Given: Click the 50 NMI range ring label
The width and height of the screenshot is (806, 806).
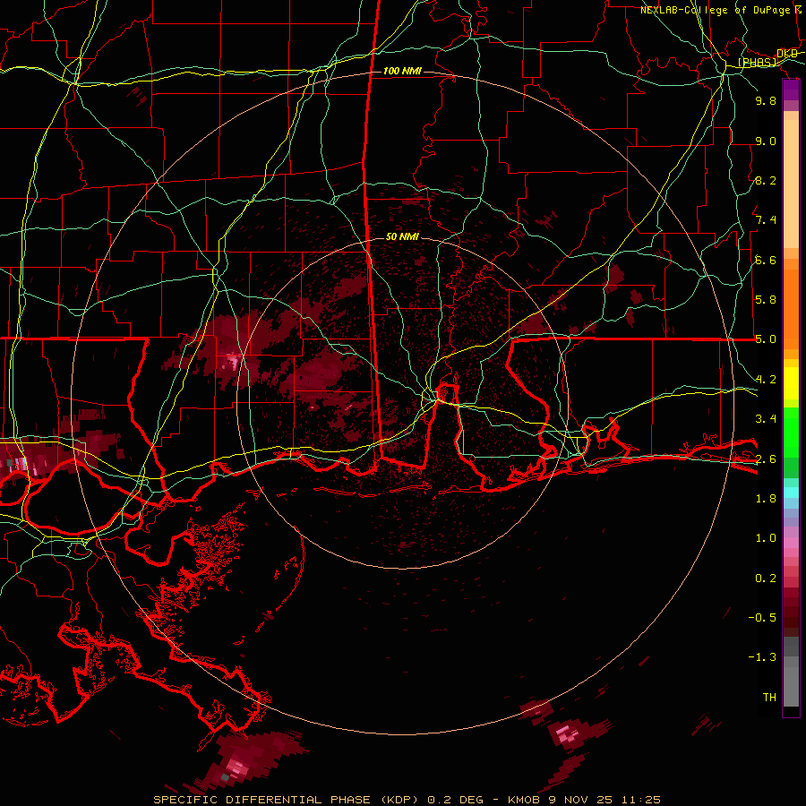Looking at the screenshot, I should point(402,237).
